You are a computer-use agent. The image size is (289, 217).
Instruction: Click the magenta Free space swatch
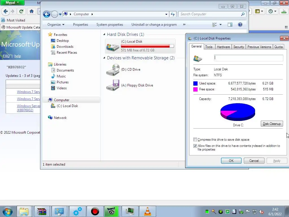tap(195, 89)
